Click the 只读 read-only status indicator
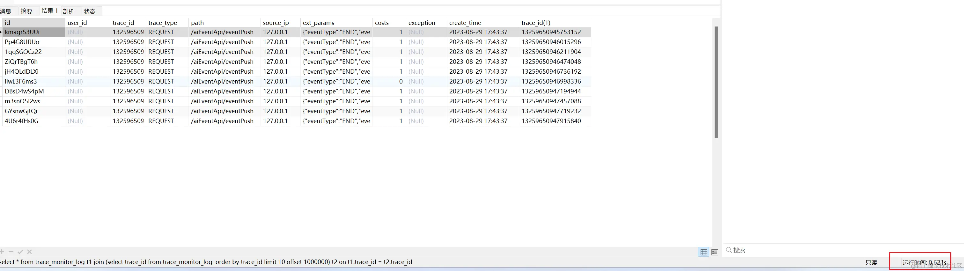 tap(871, 262)
